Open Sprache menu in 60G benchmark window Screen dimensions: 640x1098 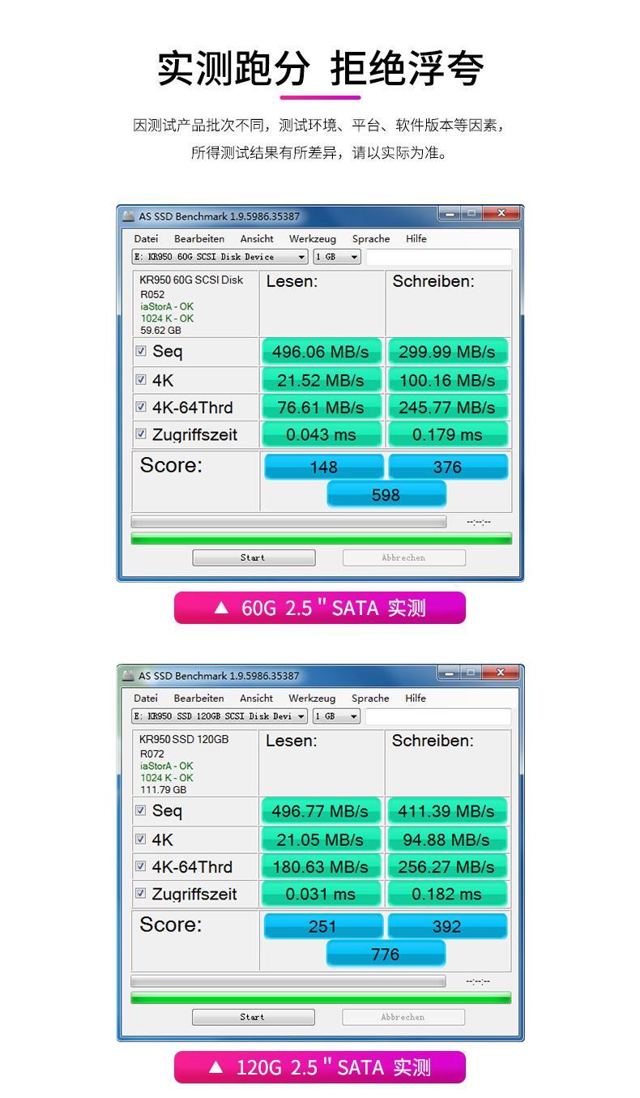371,239
